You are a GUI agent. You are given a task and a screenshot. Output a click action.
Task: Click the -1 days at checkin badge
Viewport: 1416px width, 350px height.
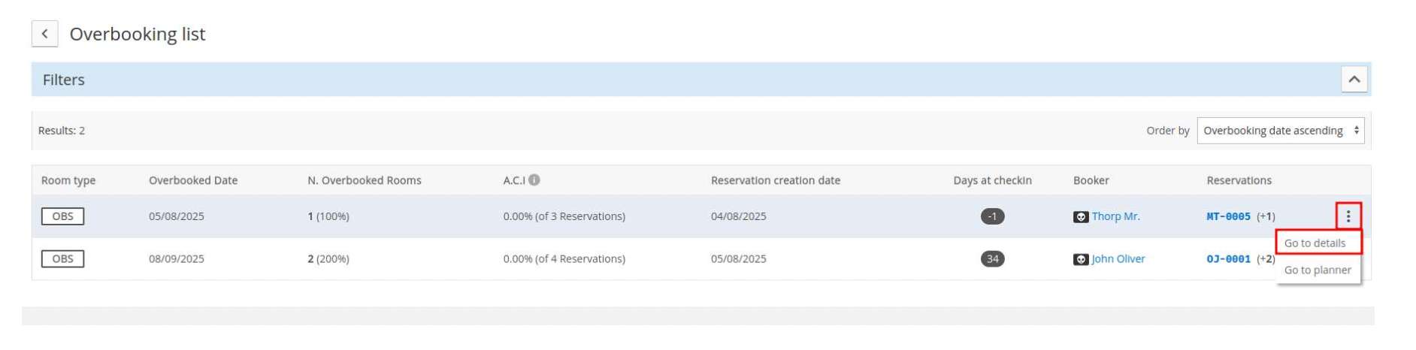point(992,217)
